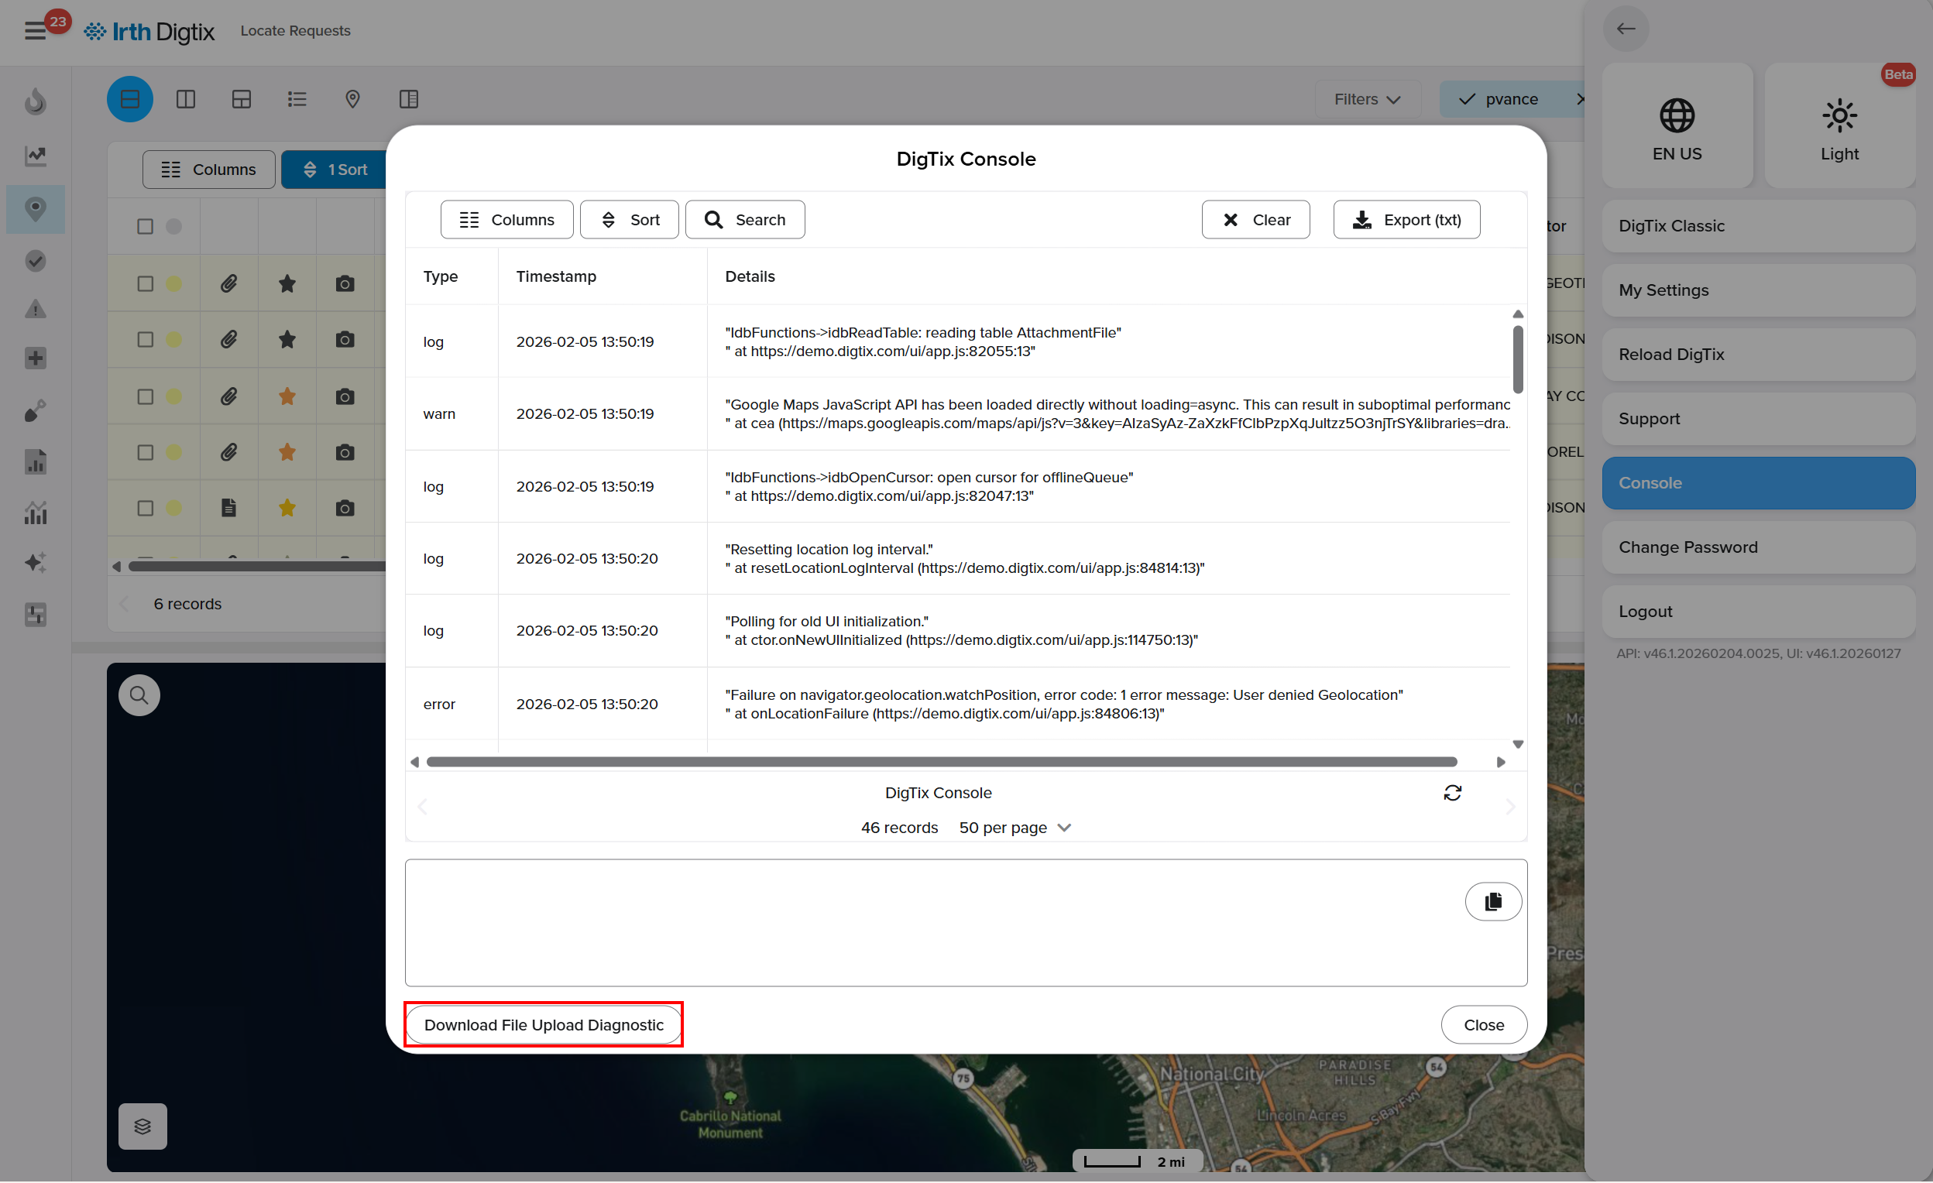The width and height of the screenshot is (1933, 1183).
Task: Click the console horizontal scrollbar
Action: coord(942,762)
